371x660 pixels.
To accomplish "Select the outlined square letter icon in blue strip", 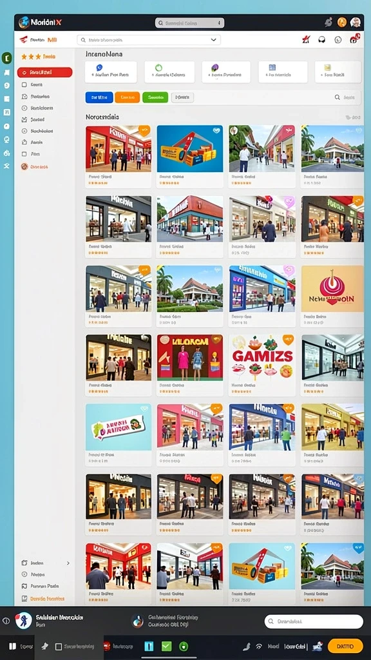I will click(6, 112).
